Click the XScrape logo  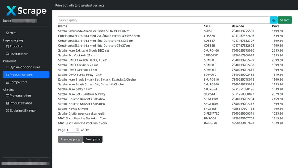coord(26,11)
